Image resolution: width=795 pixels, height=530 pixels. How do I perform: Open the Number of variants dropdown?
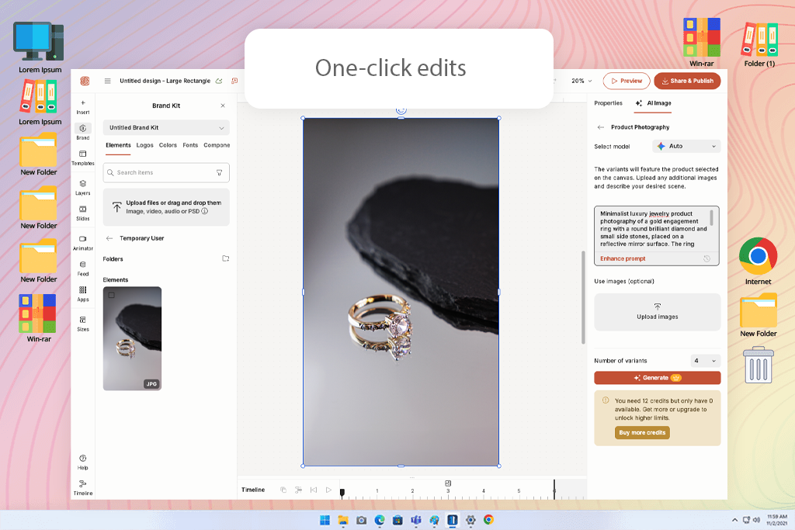(x=706, y=361)
